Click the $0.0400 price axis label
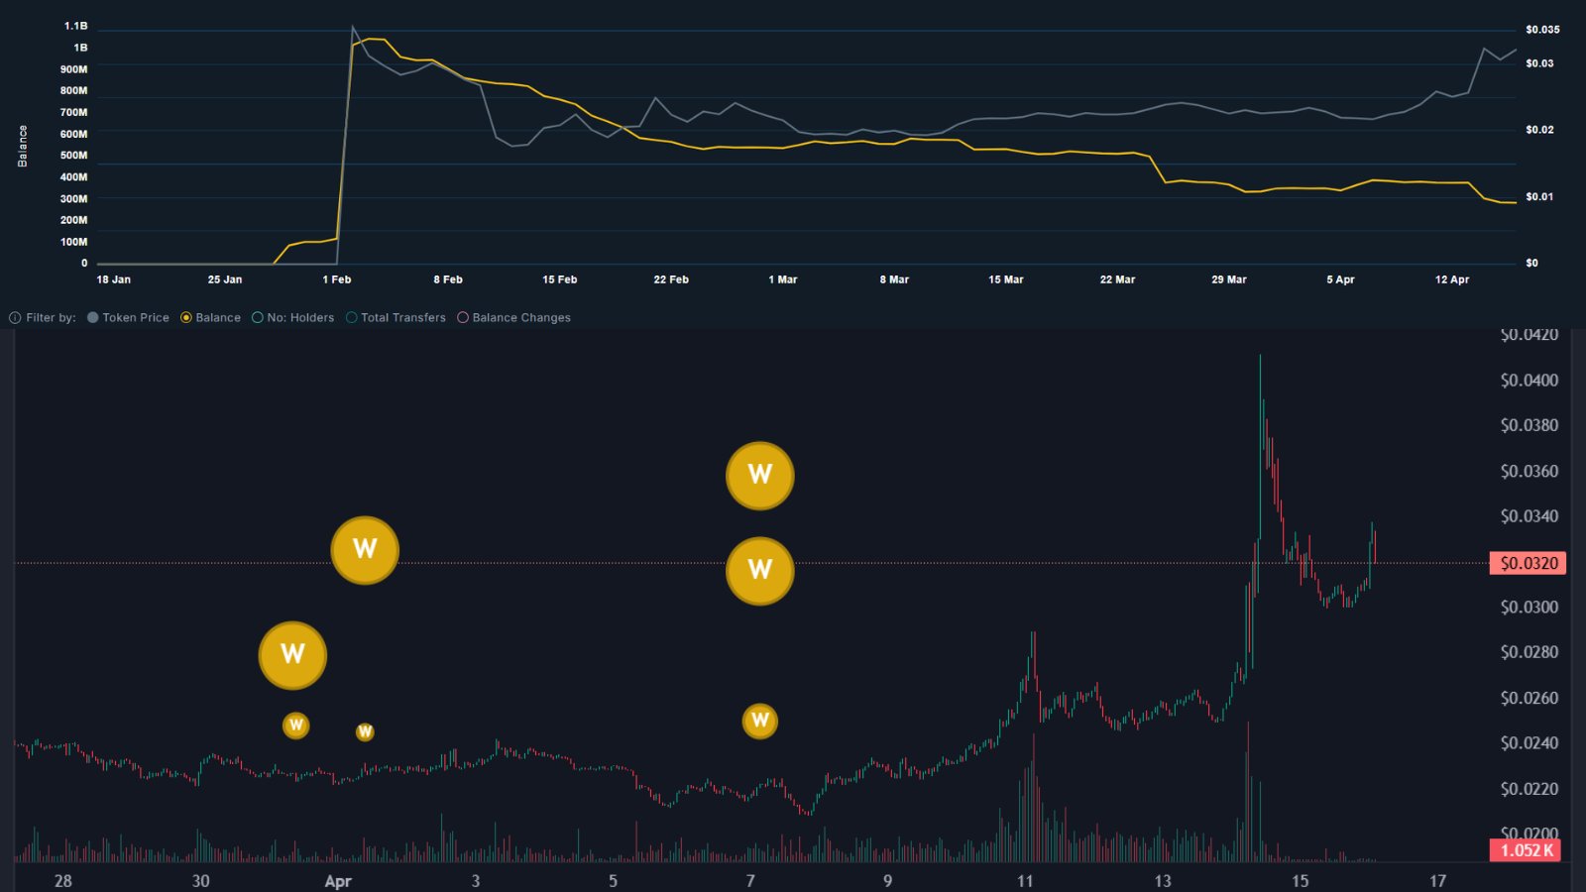Image resolution: width=1586 pixels, height=892 pixels. click(1529, 381)
